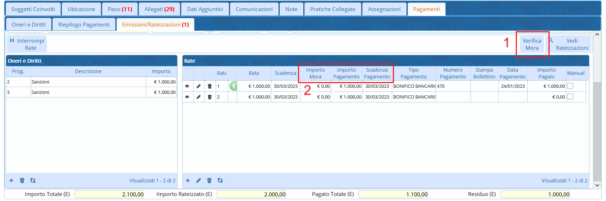The height and width of the screenshot is (201, 606).
Task: Click the Interrompi Rate button
Action: 27,44
